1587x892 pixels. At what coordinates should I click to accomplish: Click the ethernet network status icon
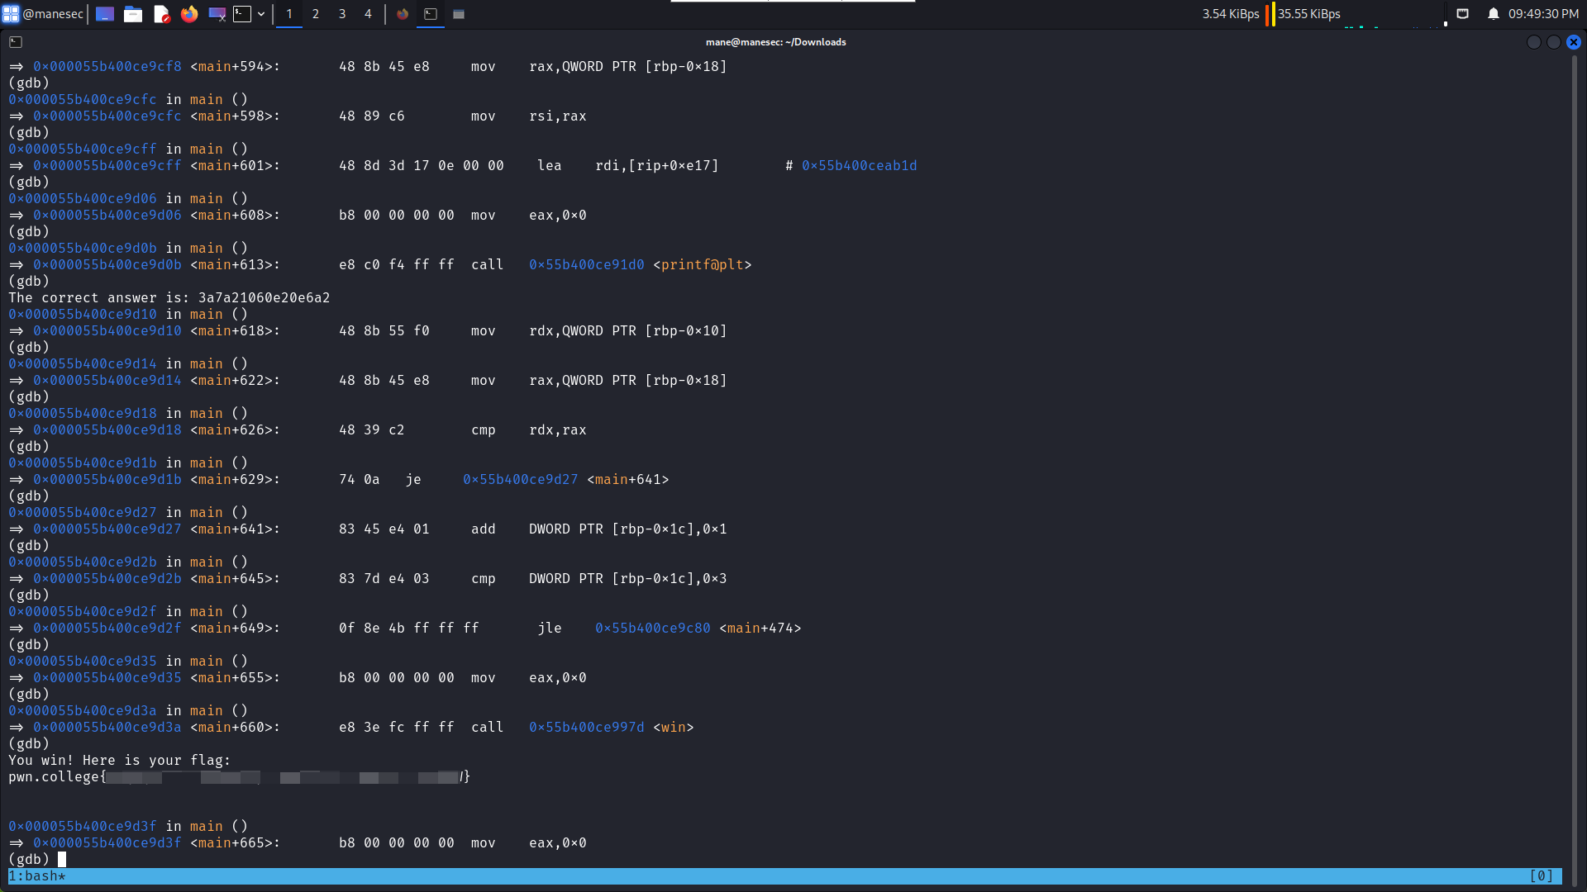click(x=1462, y=13)
